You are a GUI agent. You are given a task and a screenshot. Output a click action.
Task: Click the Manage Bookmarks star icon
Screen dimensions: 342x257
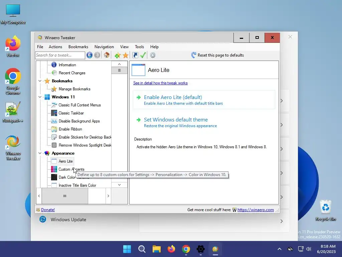point(54,89)
